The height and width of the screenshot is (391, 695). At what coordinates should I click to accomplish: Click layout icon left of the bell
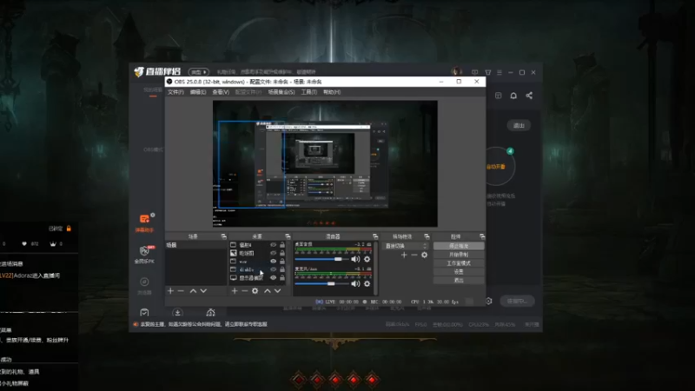498,96
